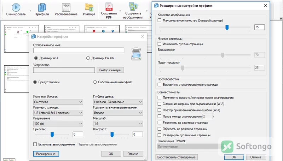Select Собственный интерфейс radio option
The image size is (283, 161).
[95, 82]
